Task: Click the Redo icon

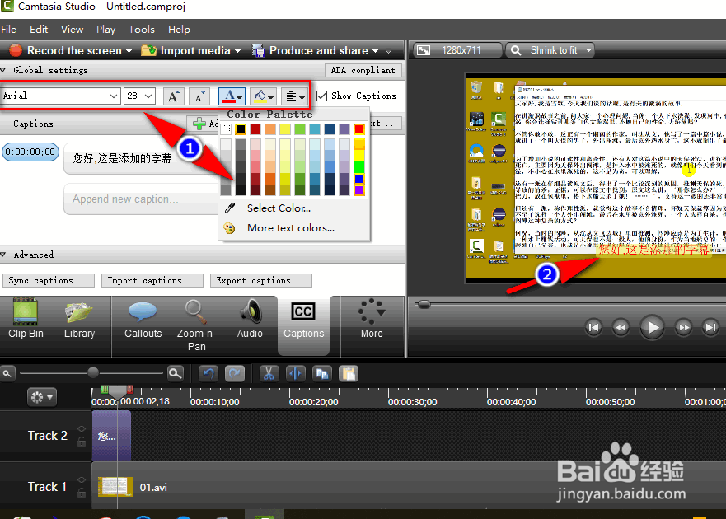Action: tap(235, 373)
